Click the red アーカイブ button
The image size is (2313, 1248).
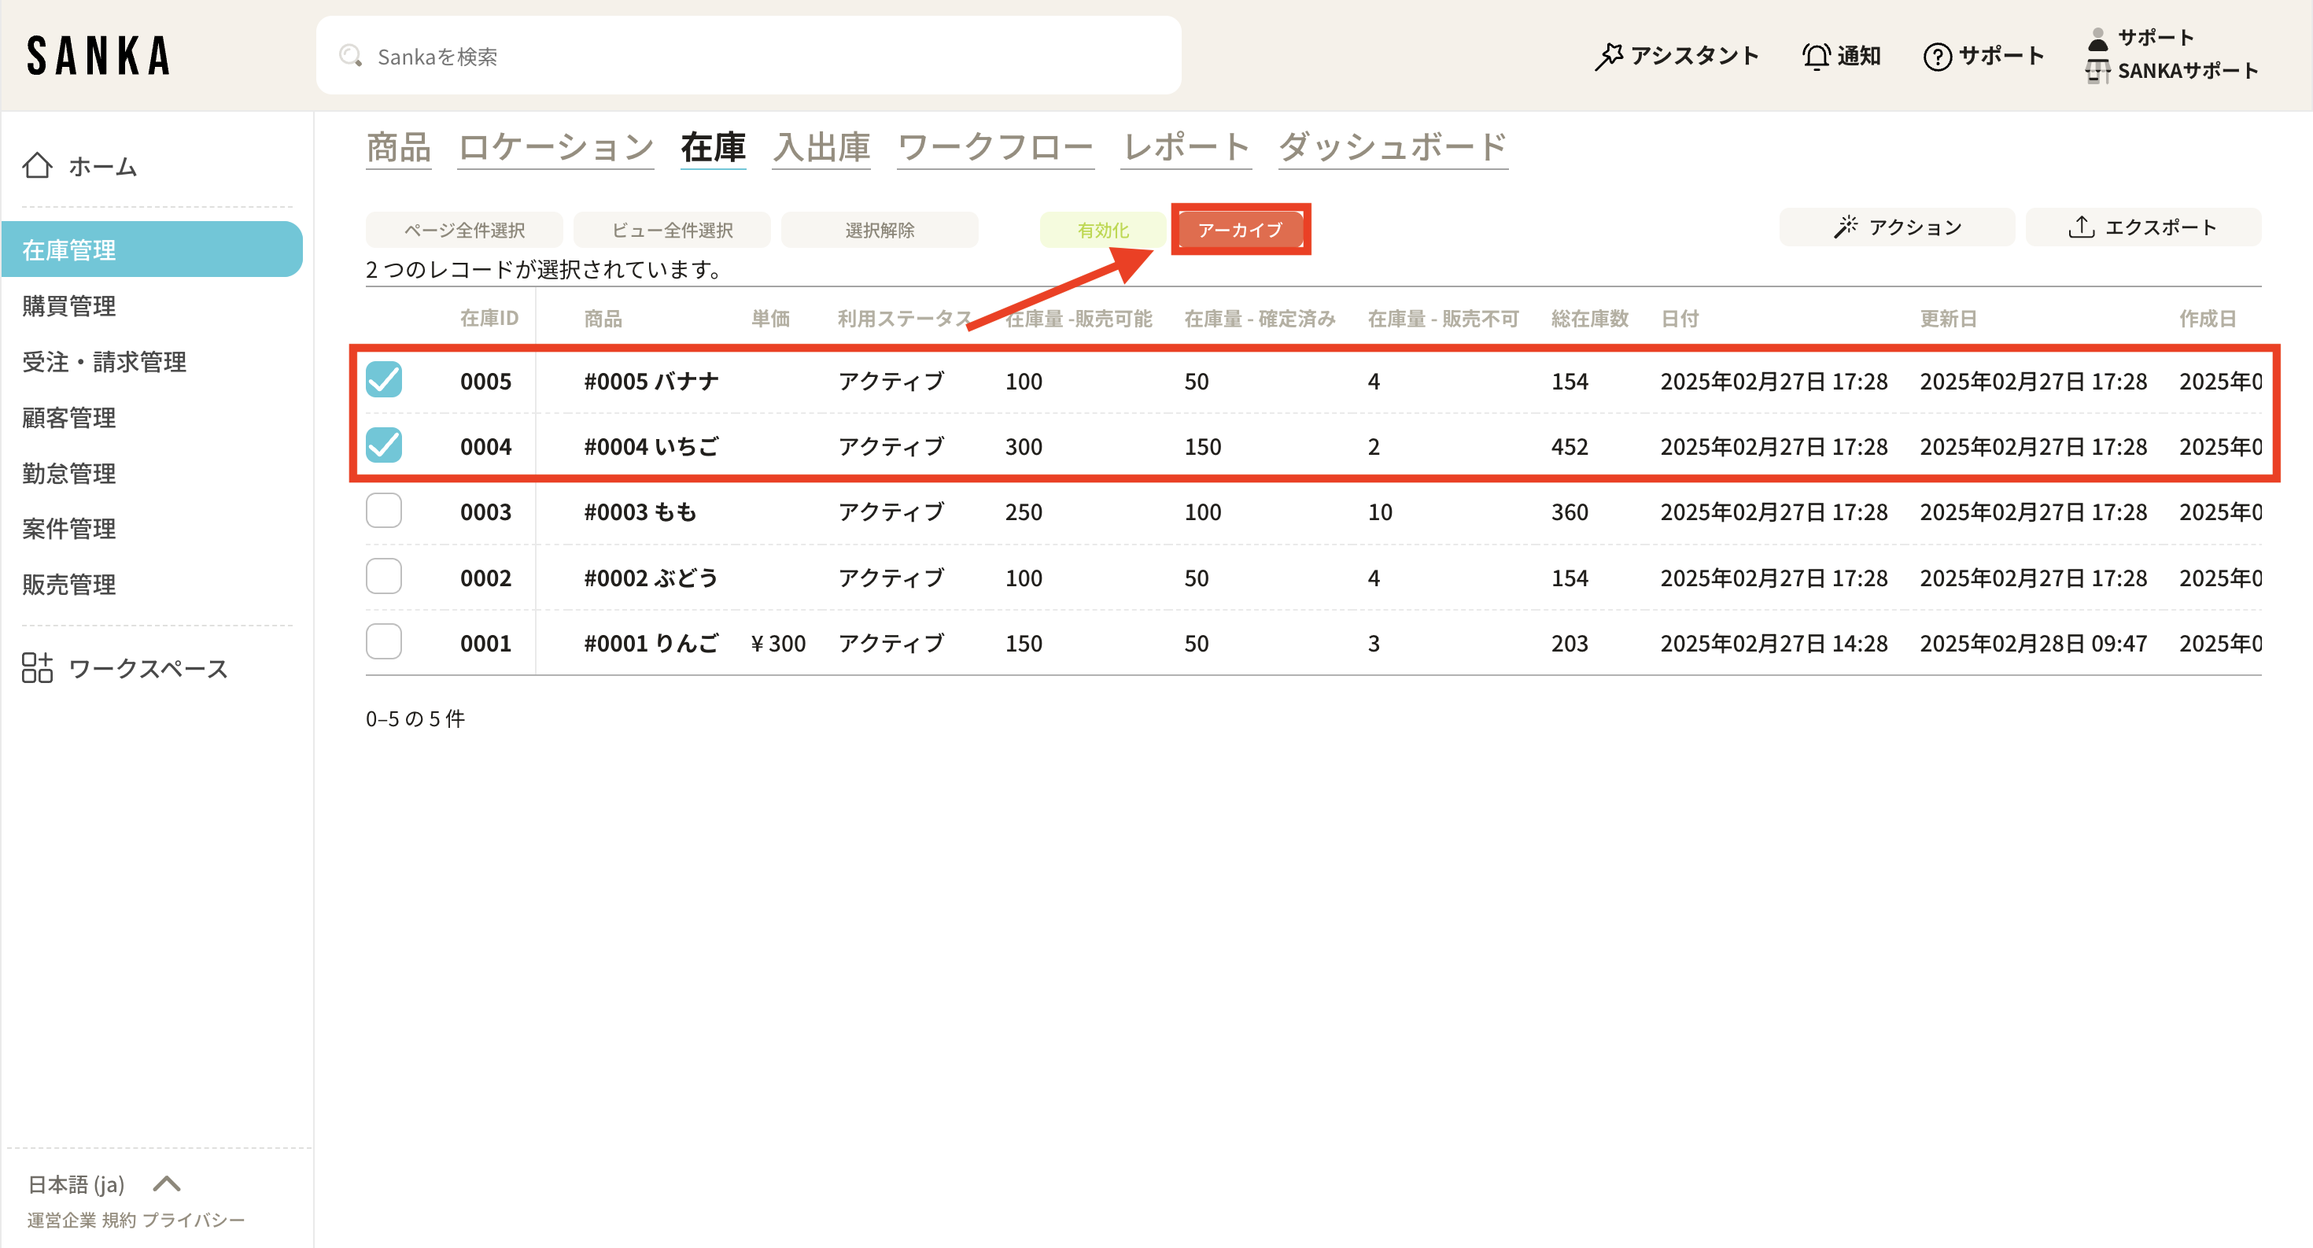point(1240,230)
